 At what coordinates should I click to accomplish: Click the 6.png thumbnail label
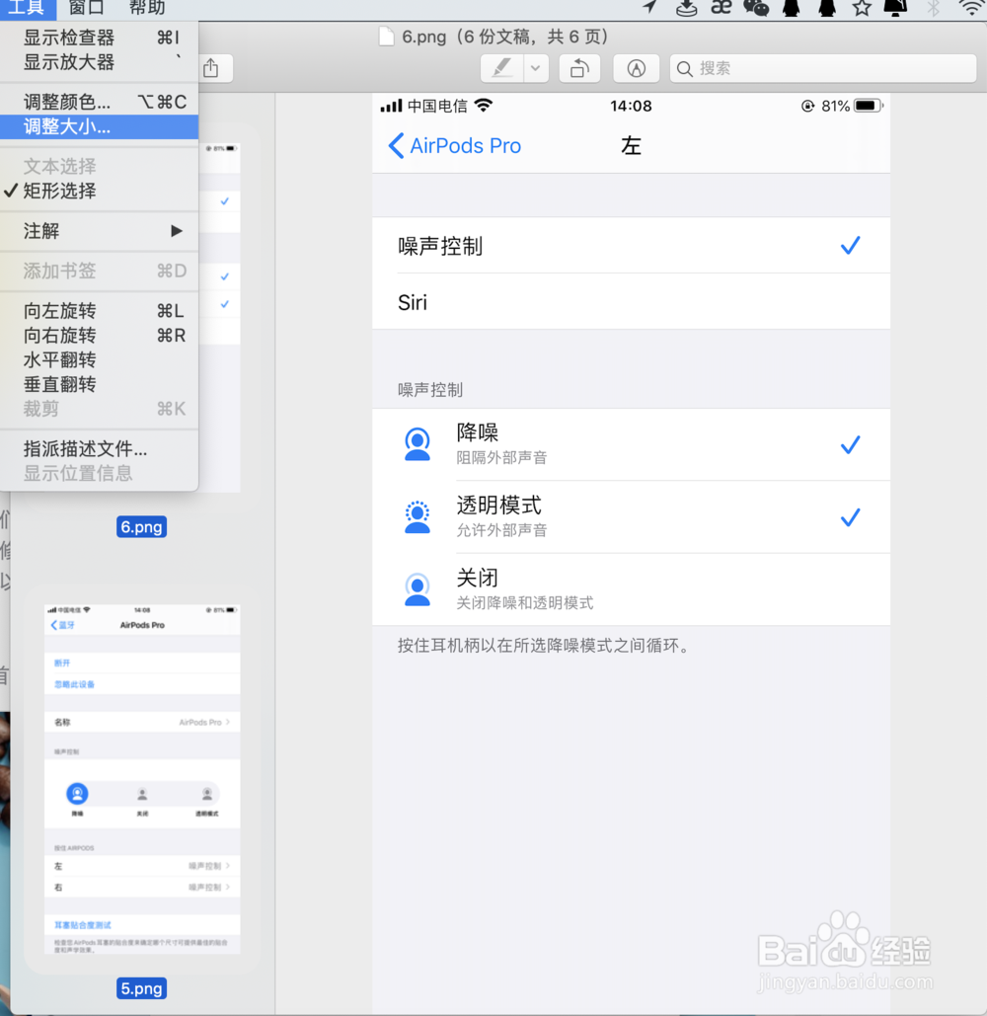(142, 527)
